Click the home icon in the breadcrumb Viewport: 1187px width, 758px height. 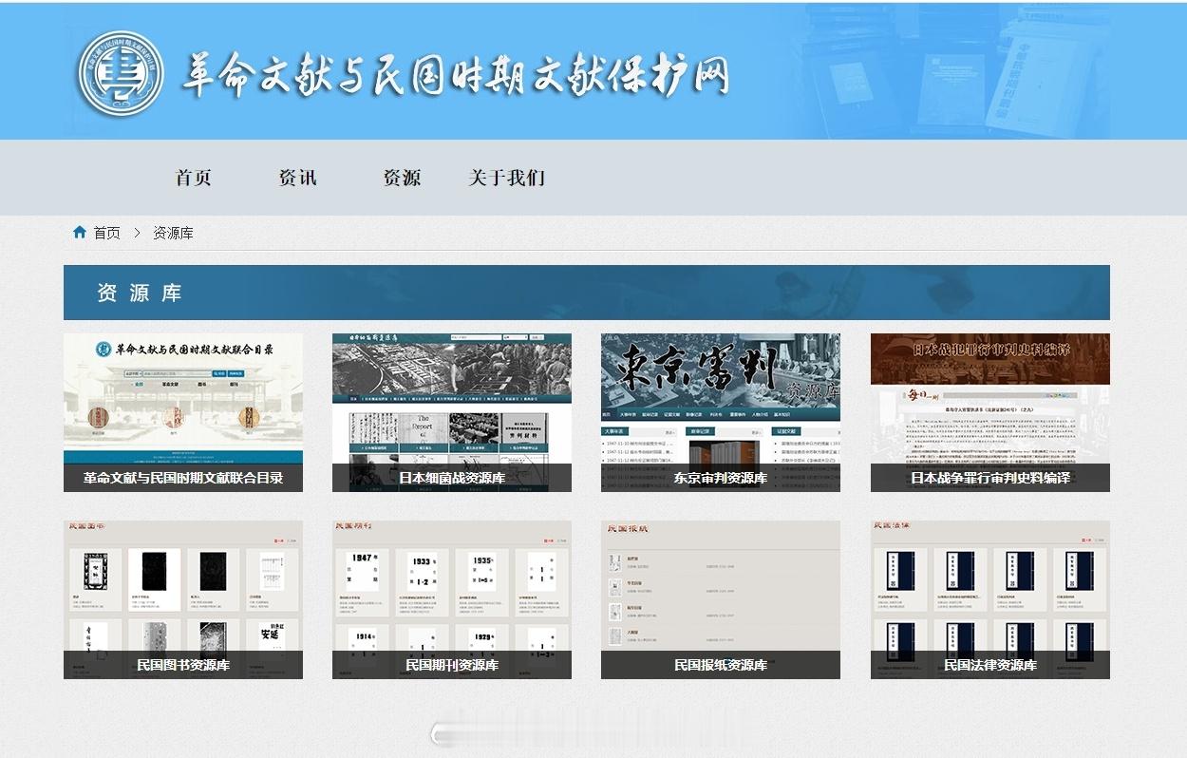pos(80,232)
